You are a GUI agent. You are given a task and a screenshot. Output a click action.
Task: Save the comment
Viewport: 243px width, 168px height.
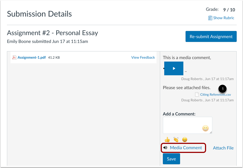[x=171, y=159]
